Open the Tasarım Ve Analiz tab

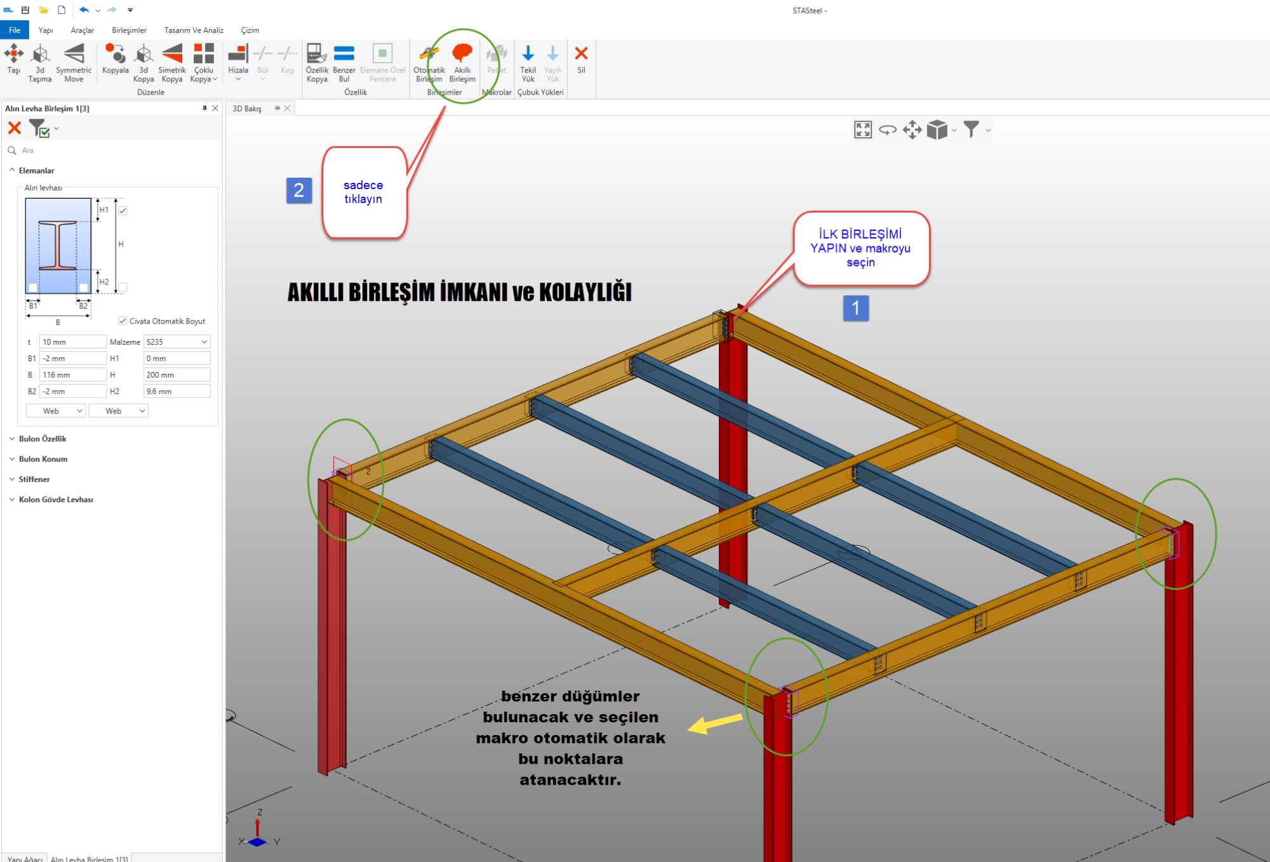(x=194, y=30)
